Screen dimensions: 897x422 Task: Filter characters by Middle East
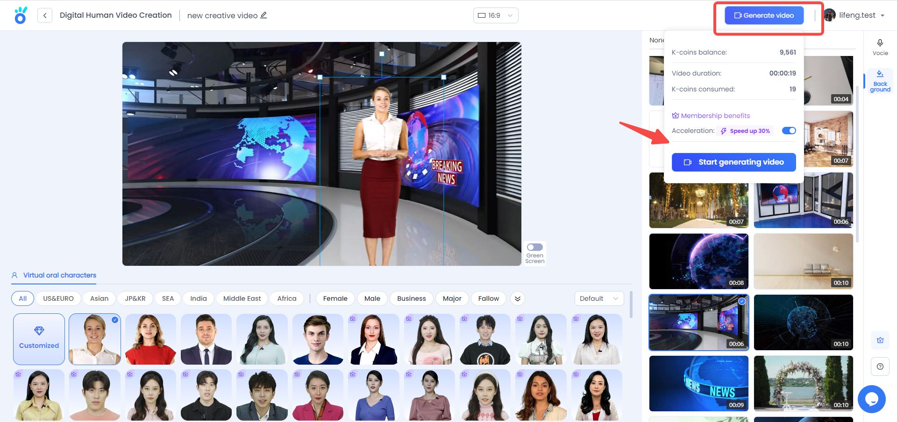242,298
